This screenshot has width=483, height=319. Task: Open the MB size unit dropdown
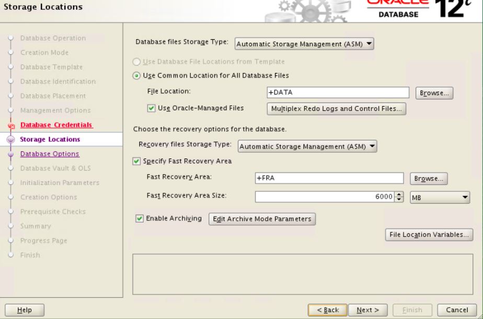[440, 198]
